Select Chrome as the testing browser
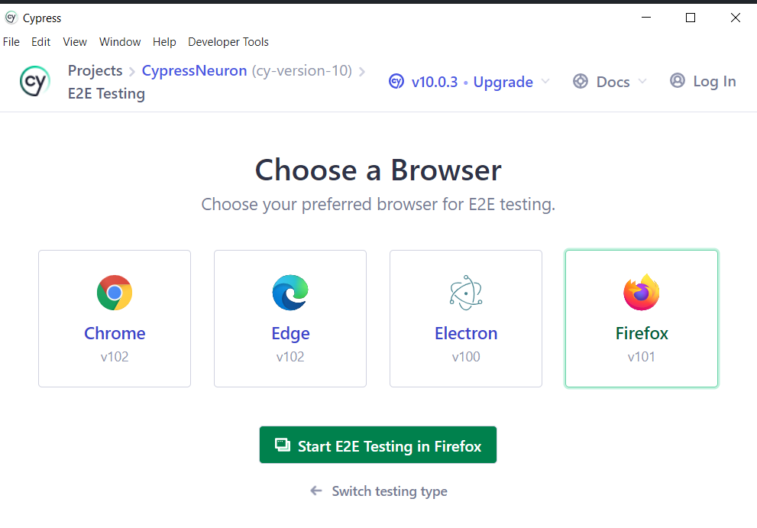Image resolution: width=757 pixels, height=528 pixels. 115,319
